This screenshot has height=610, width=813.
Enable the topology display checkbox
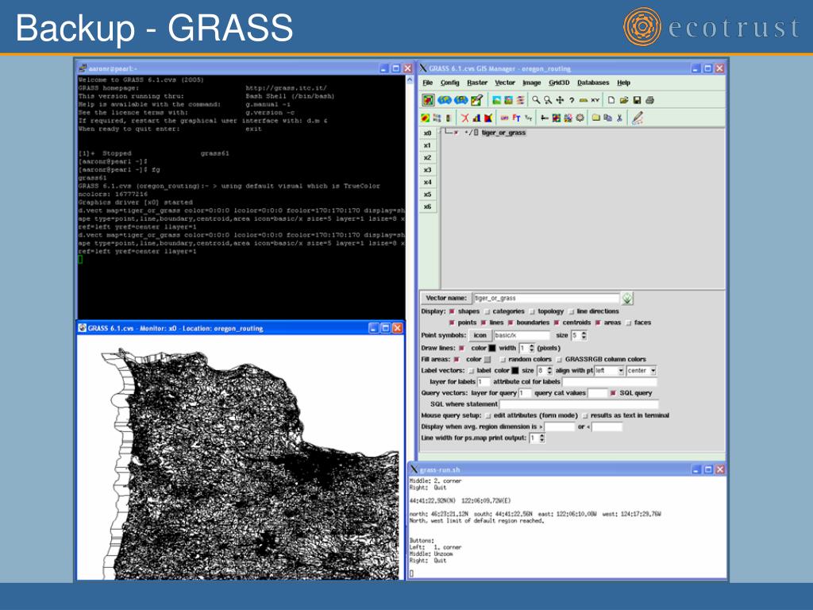tap(532, 311)
